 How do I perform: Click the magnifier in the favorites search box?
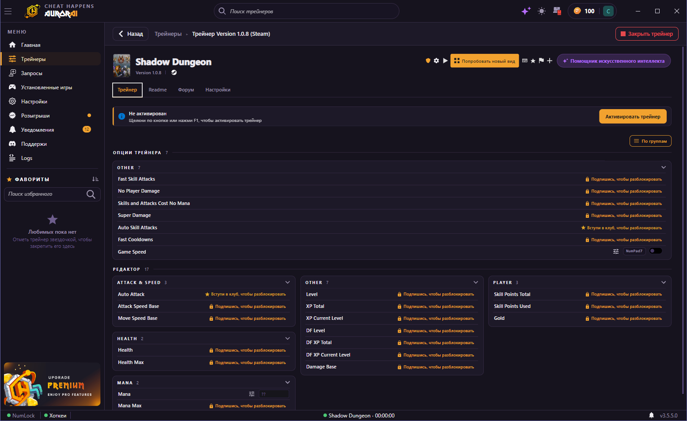tap(91, 194)
